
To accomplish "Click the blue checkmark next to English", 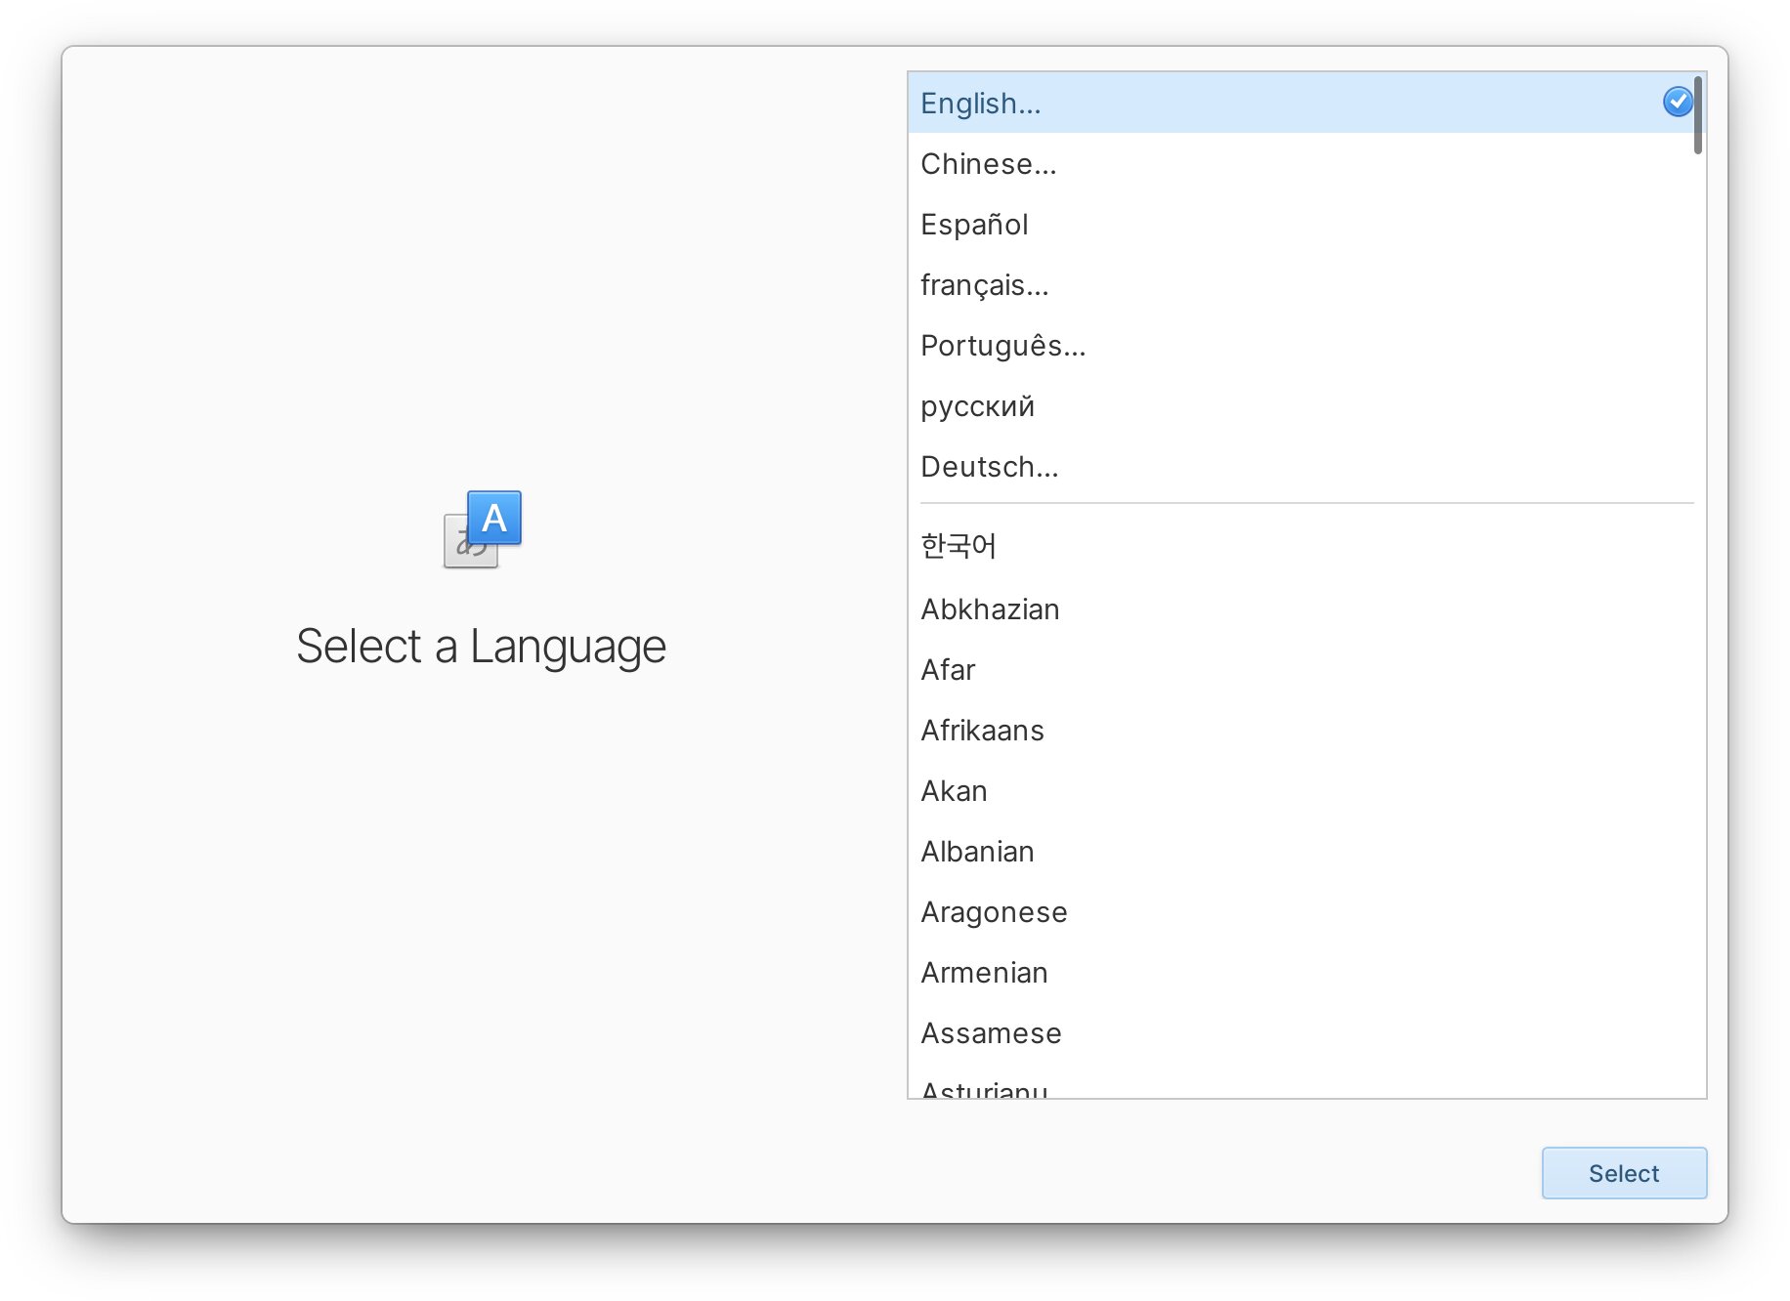I will point(1677,102).
